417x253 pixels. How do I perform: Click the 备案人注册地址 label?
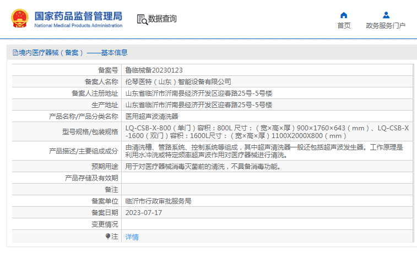tap(95, 94)
